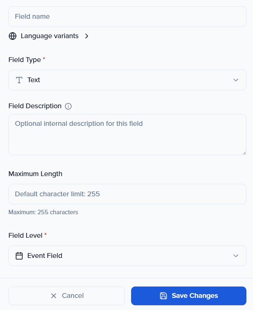Image resolution: width=253 pixels, height=310 pixels.
Task: Focus the Maximum Length input field
Action: (127, 194)
